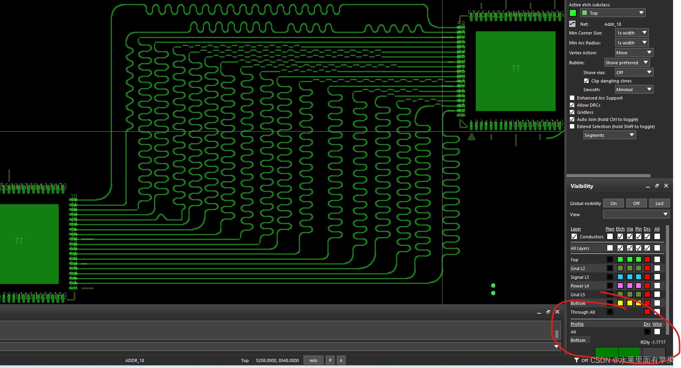
Task: Float the Visibility panel with undock icon
Action: pos(657,186)
